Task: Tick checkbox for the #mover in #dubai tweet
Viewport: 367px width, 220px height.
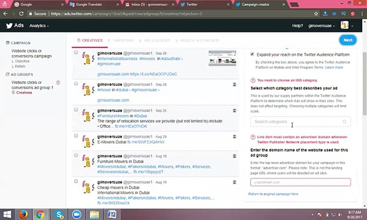Action: [76, 83]
